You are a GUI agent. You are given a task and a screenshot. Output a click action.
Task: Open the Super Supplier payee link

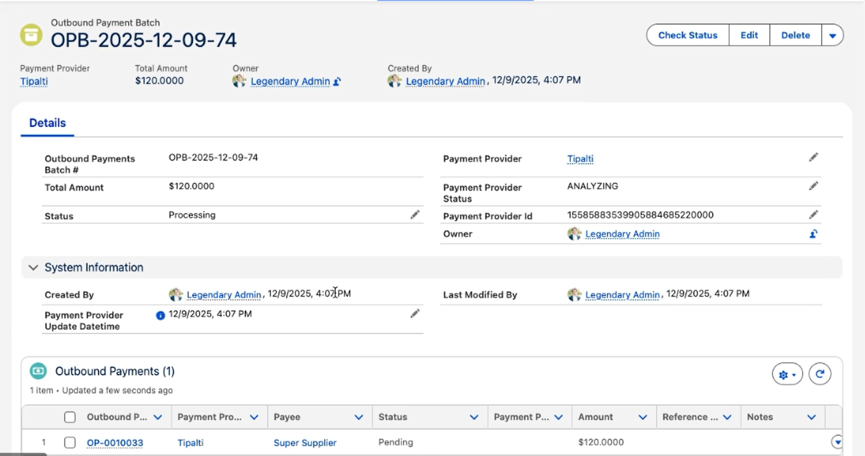[305, 443]
